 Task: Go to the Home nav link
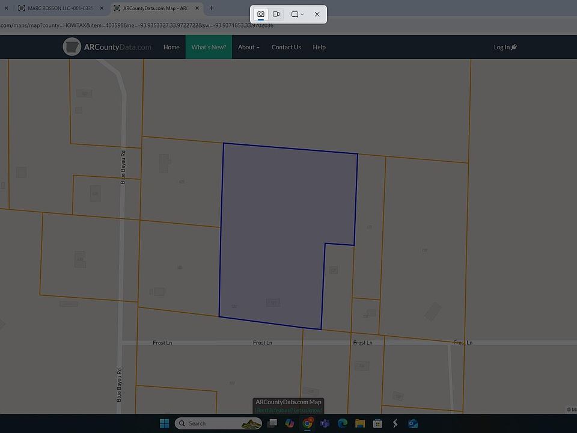(171, 47)
